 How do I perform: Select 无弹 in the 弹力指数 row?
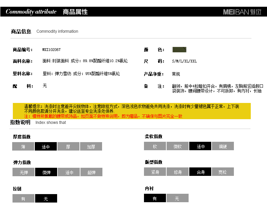point(24,172)
